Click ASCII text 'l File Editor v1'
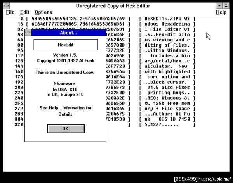Screen dimensions: 233x183 167,29
